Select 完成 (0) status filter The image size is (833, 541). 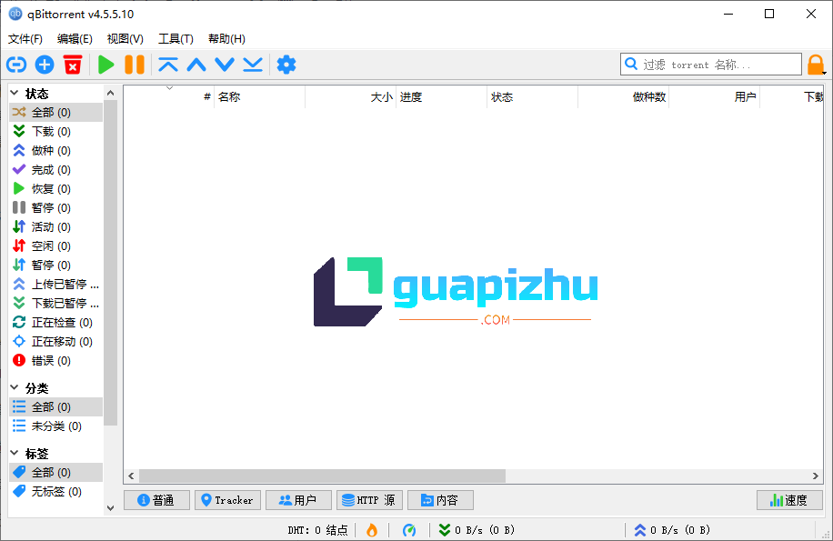click(x=55, y=169)
